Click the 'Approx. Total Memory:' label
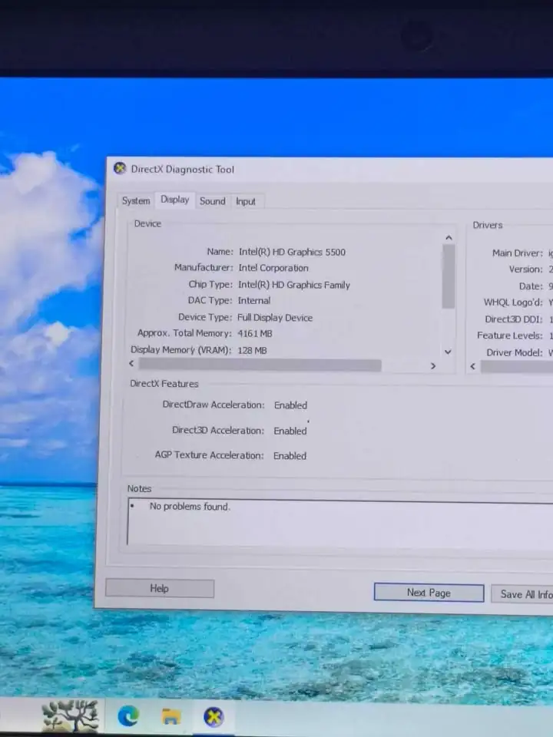 184,333
